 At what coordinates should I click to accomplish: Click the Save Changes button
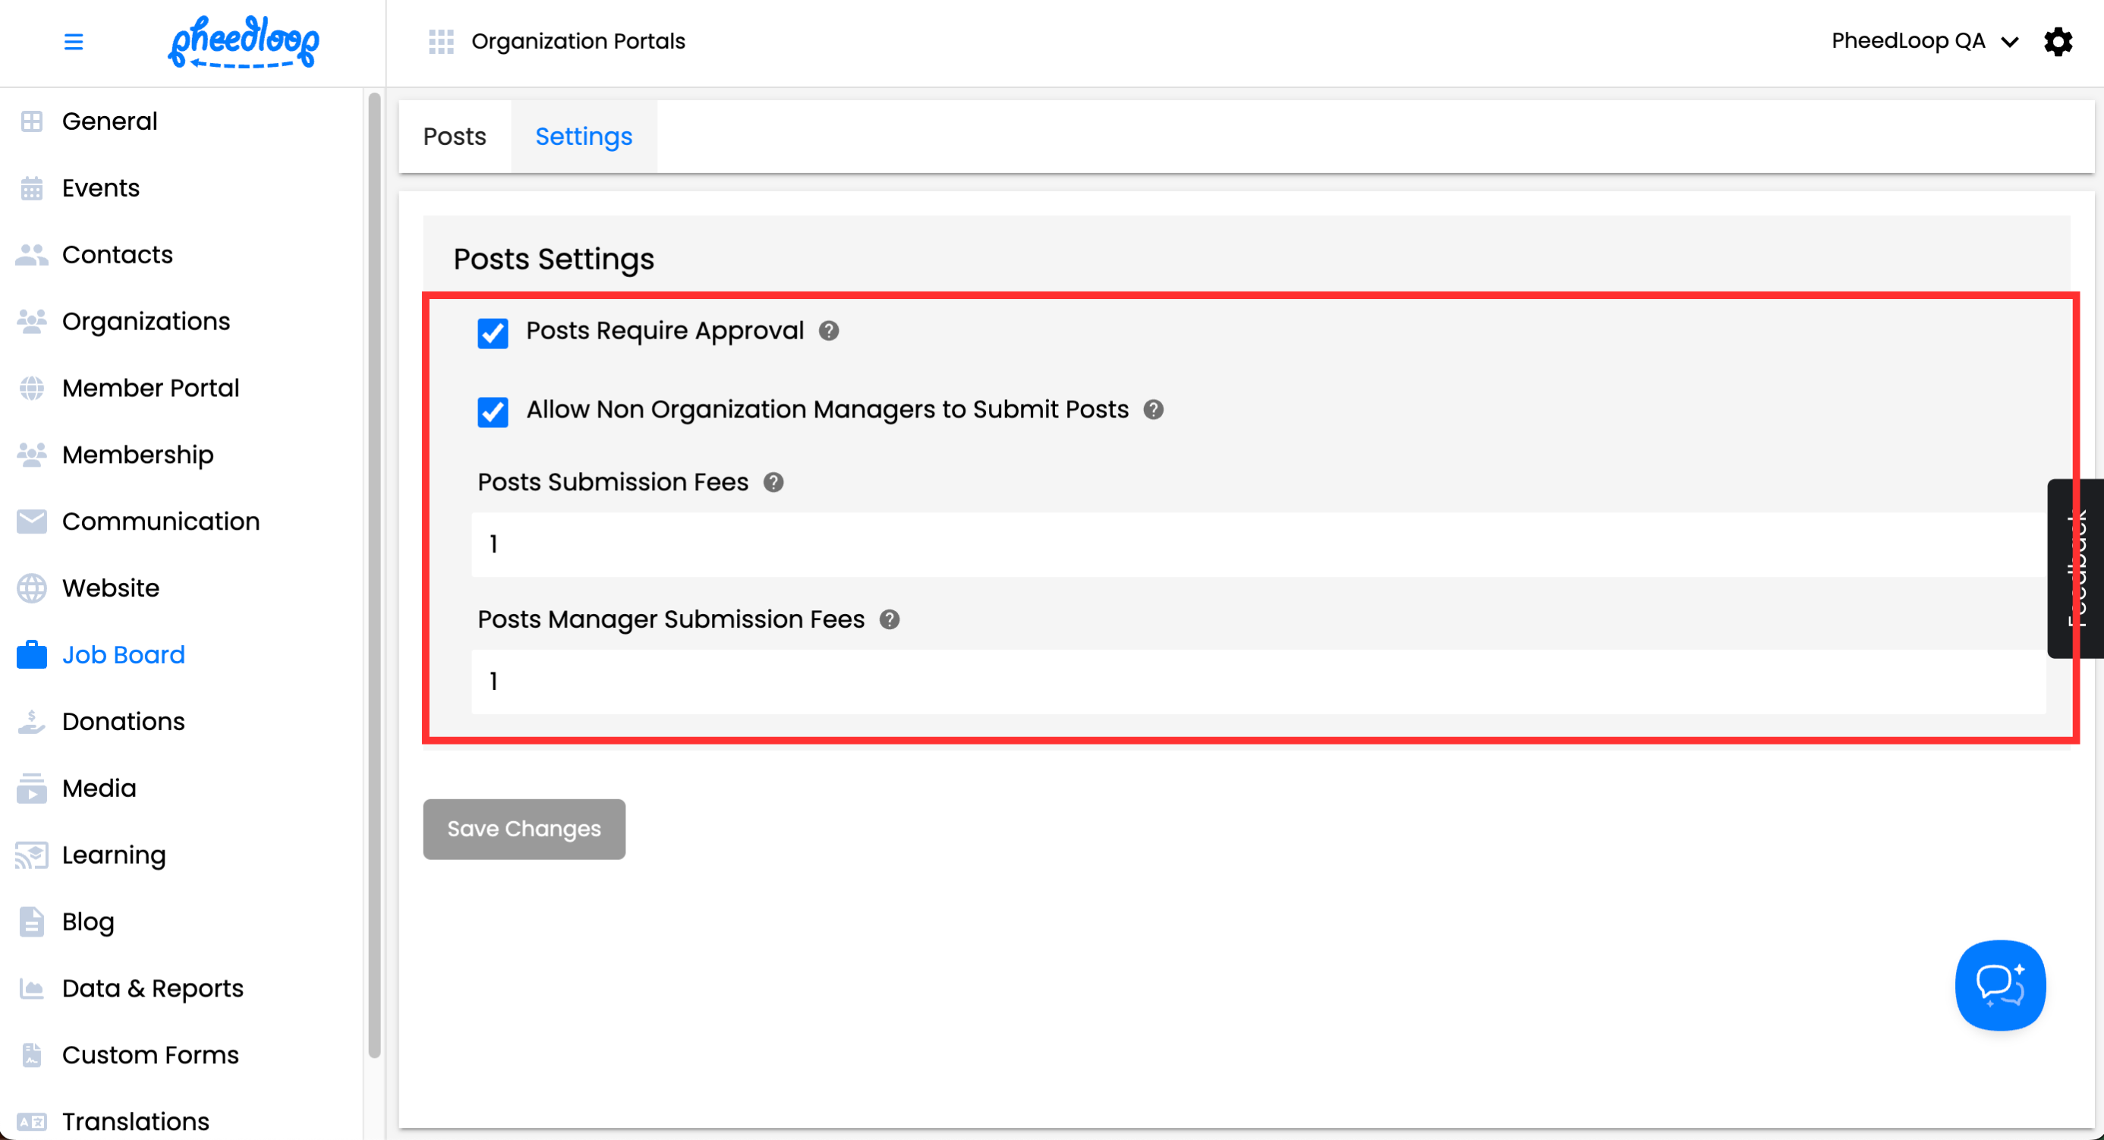point(524,829)
